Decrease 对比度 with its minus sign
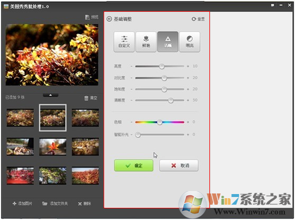 [132, 78]
